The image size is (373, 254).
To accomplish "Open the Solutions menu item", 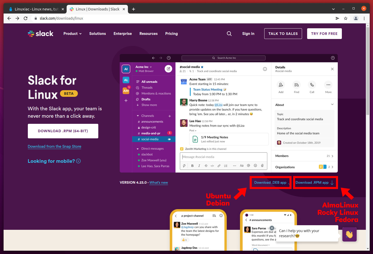I will point(98,34).
